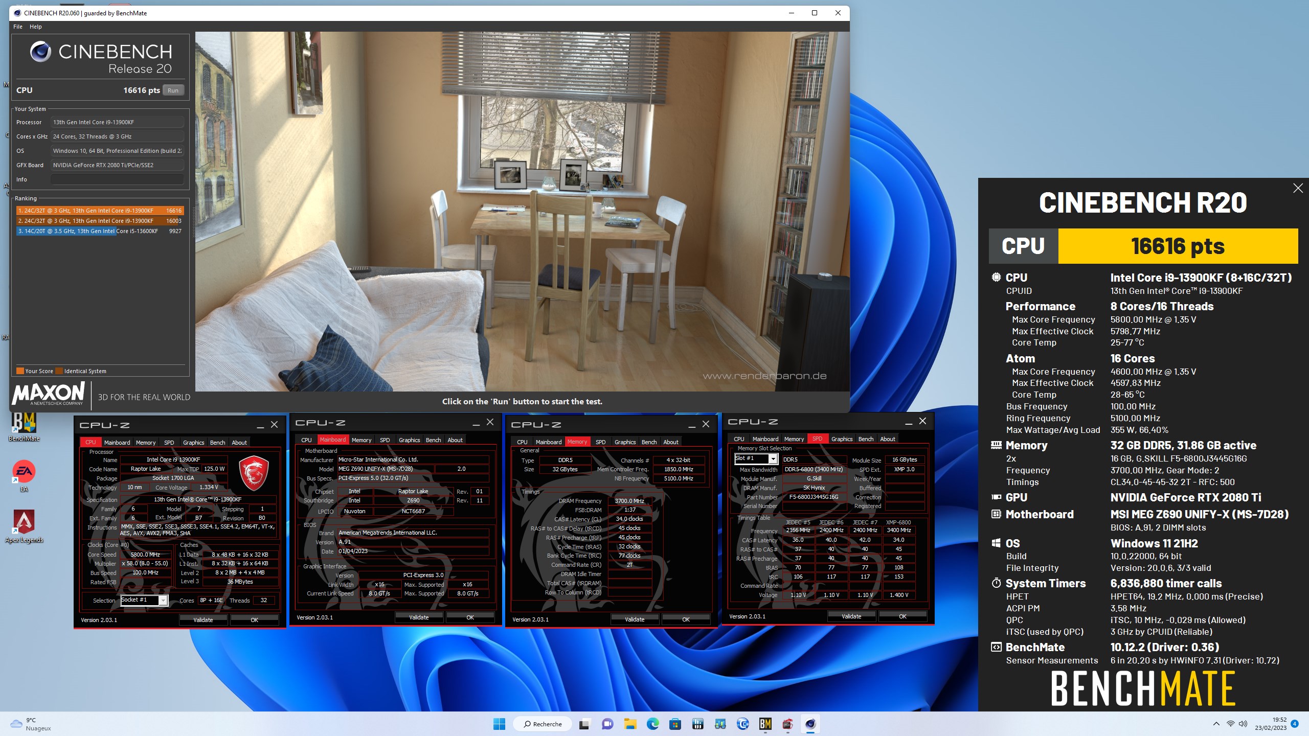Open Task View on taskbar
Viewport: 1309px width, 736px height.
[584, 724]
